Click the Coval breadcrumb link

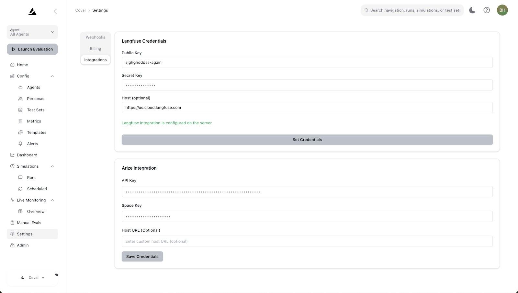pos(80,10)
